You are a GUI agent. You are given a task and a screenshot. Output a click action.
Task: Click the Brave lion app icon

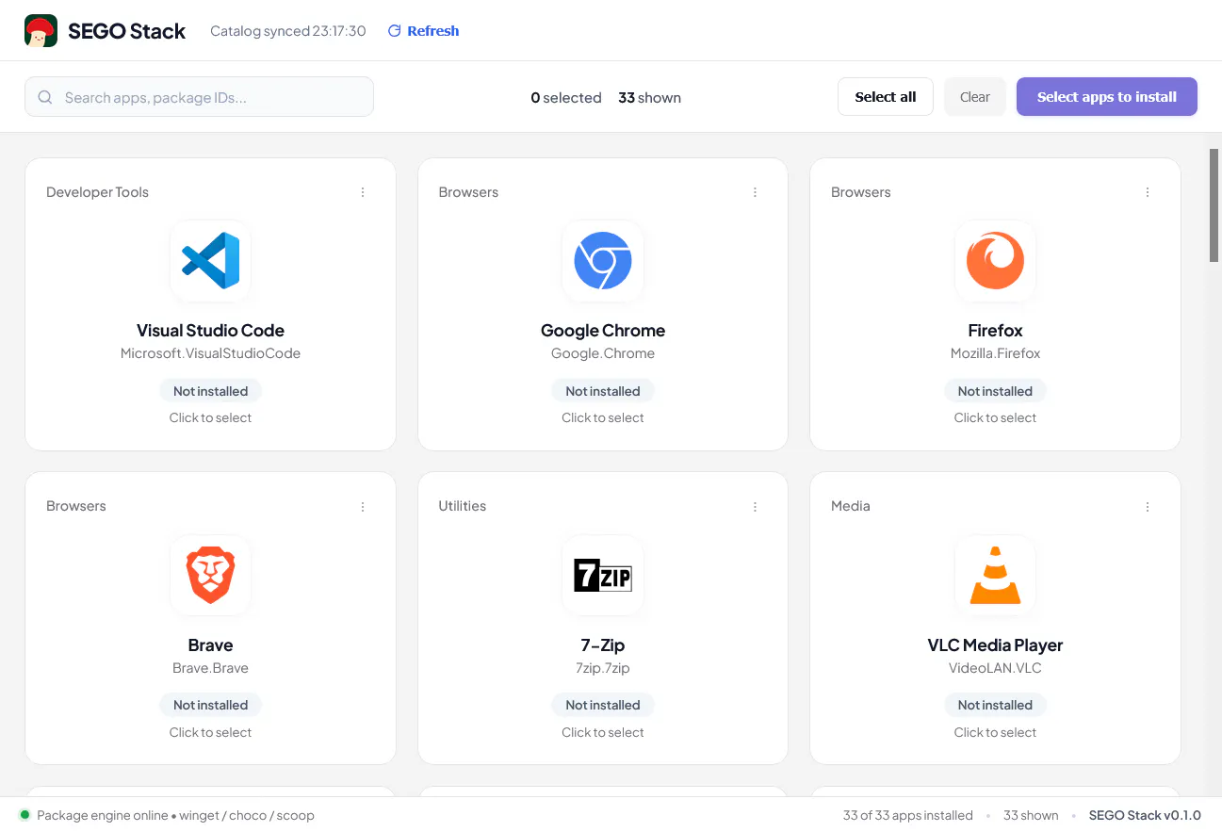(x=210, y=575)
